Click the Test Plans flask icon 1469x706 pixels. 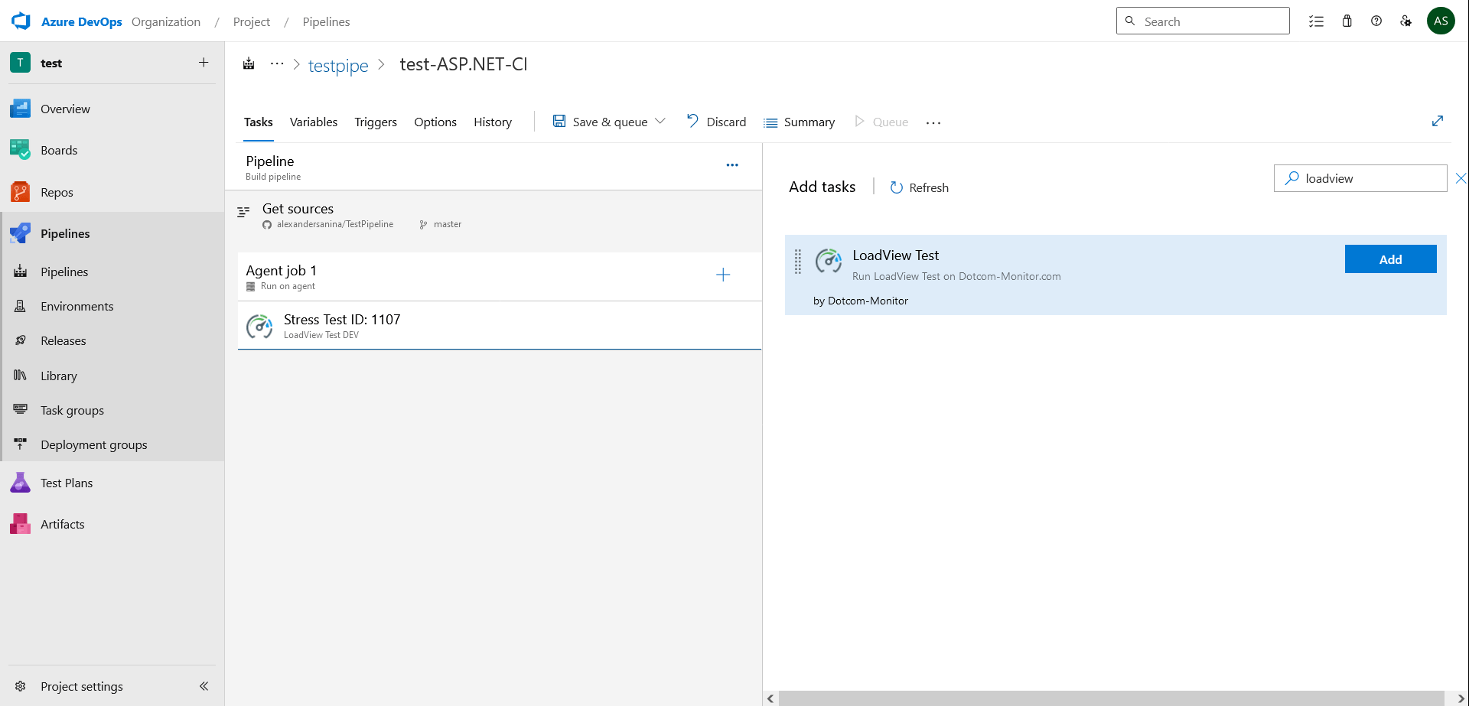click(21, 483)
